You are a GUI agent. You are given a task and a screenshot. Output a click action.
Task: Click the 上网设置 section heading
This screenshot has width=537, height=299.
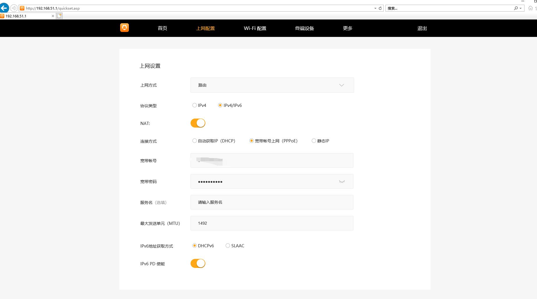pos(150,66)
